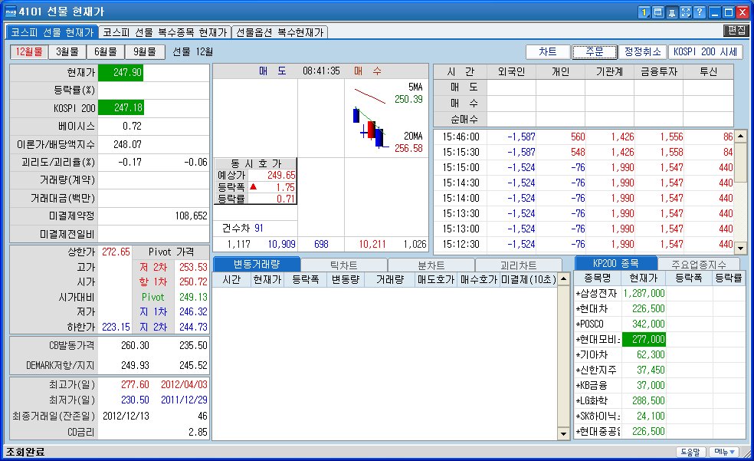Click the screen number 1 icon
Image resolution: width=754 pixels, height=461 pixels.
(644, 12)
